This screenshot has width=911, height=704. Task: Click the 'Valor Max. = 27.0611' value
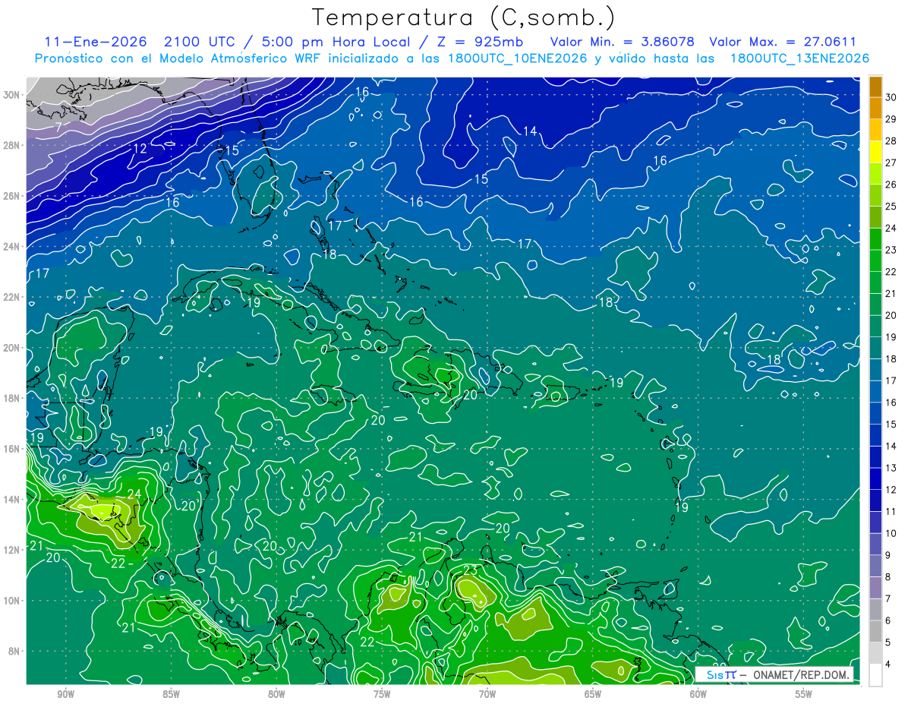click(x=782, y=42)
